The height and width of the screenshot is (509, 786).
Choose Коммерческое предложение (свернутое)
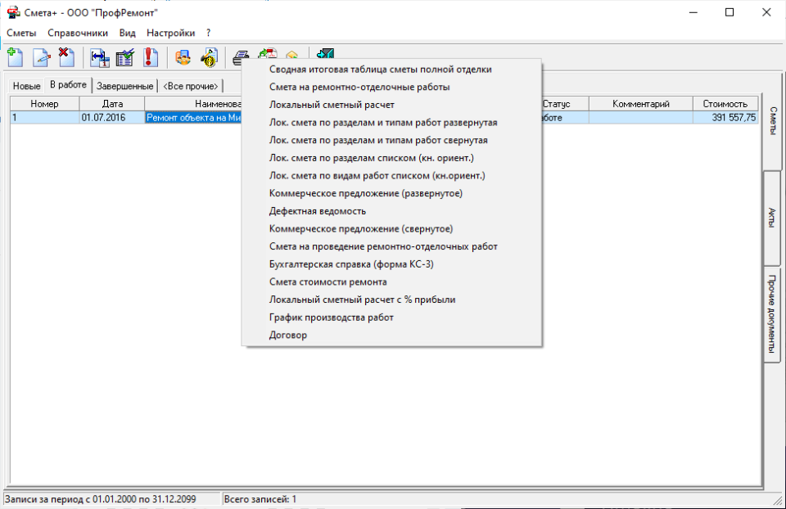tap(391, 229)
